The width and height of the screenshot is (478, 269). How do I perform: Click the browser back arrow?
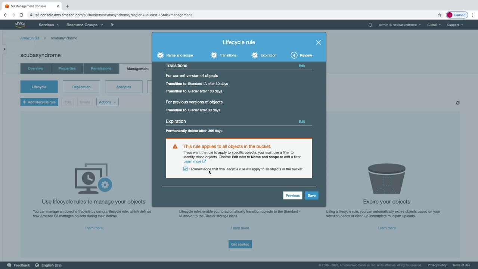5,15
